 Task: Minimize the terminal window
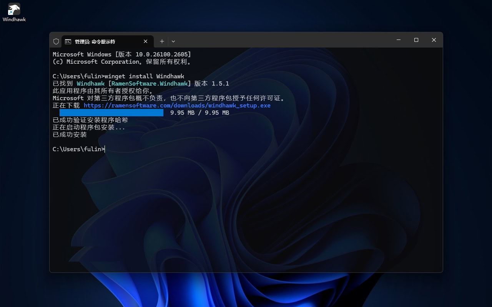(x=398, y=40)
